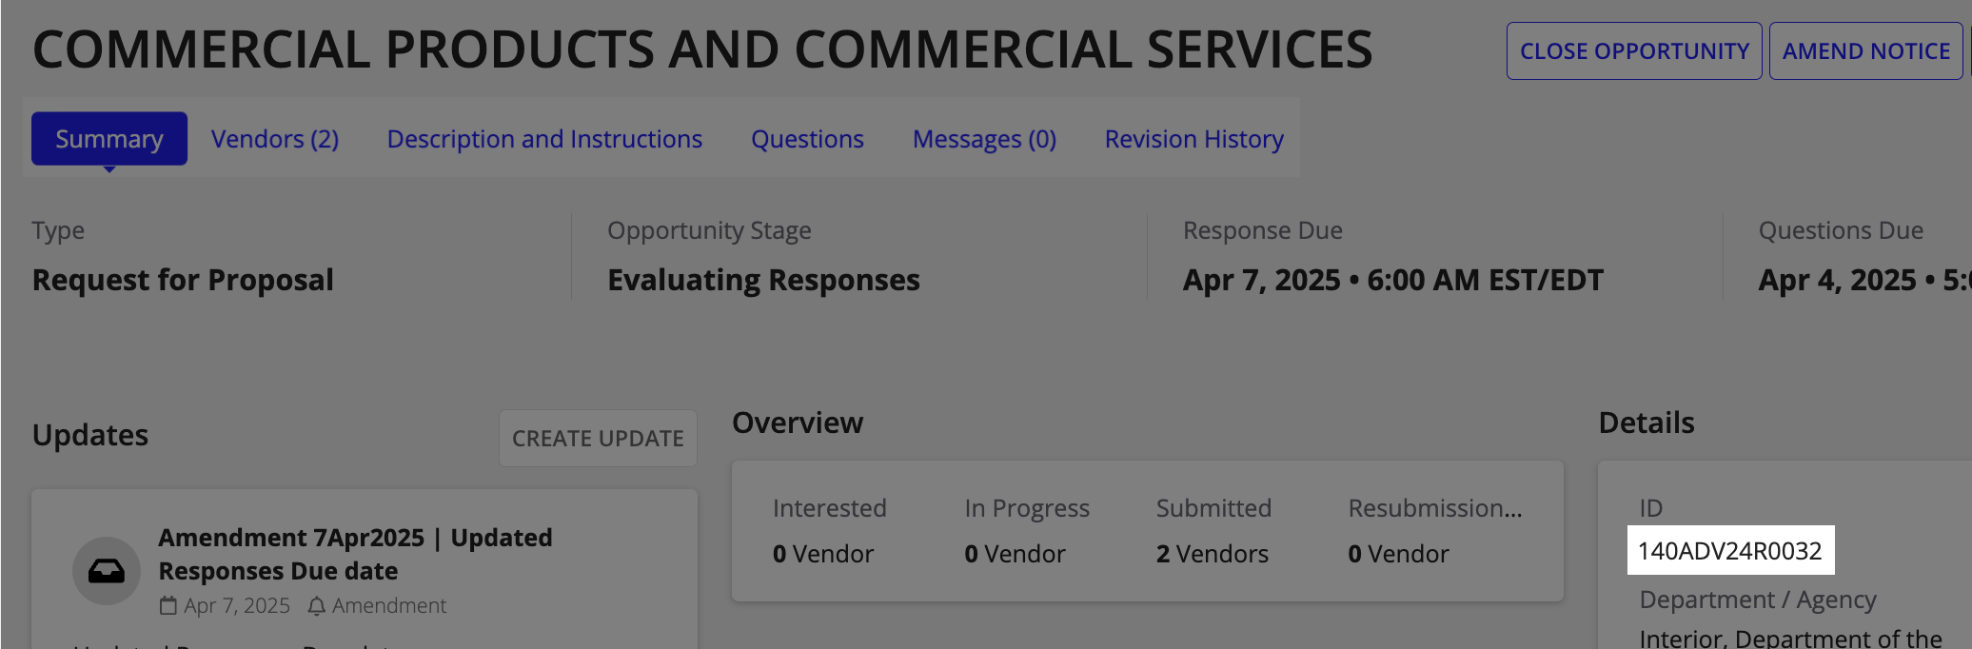The height and width of the screenshot is (649, 1972).
Task: Click the Create Update button
Action: point(598,439)
